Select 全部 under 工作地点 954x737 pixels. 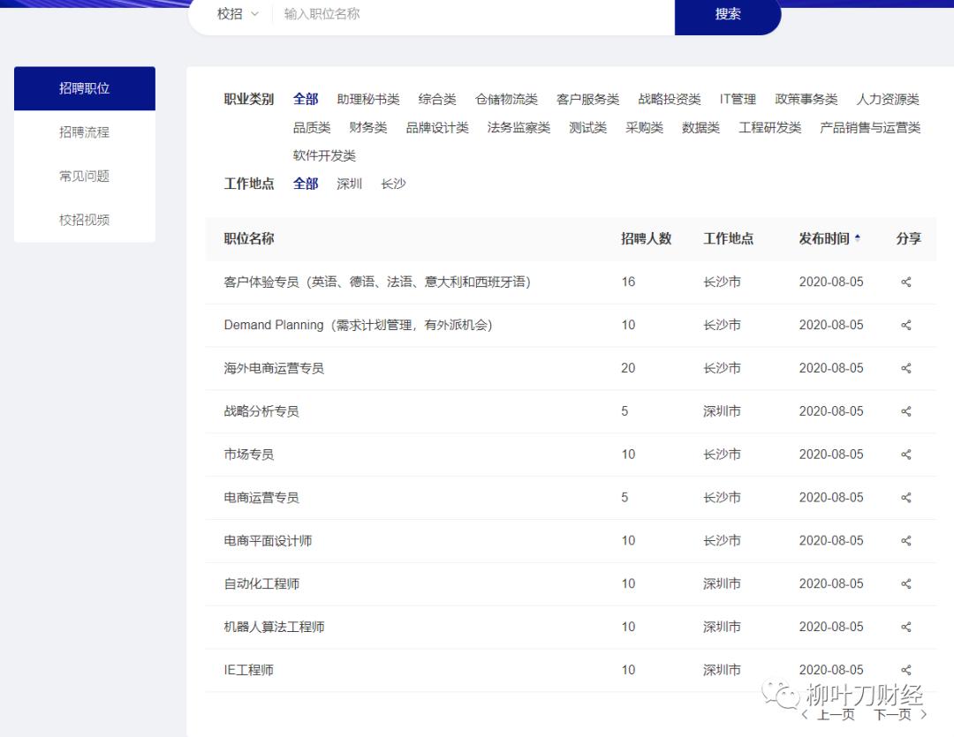coord(306,184)
